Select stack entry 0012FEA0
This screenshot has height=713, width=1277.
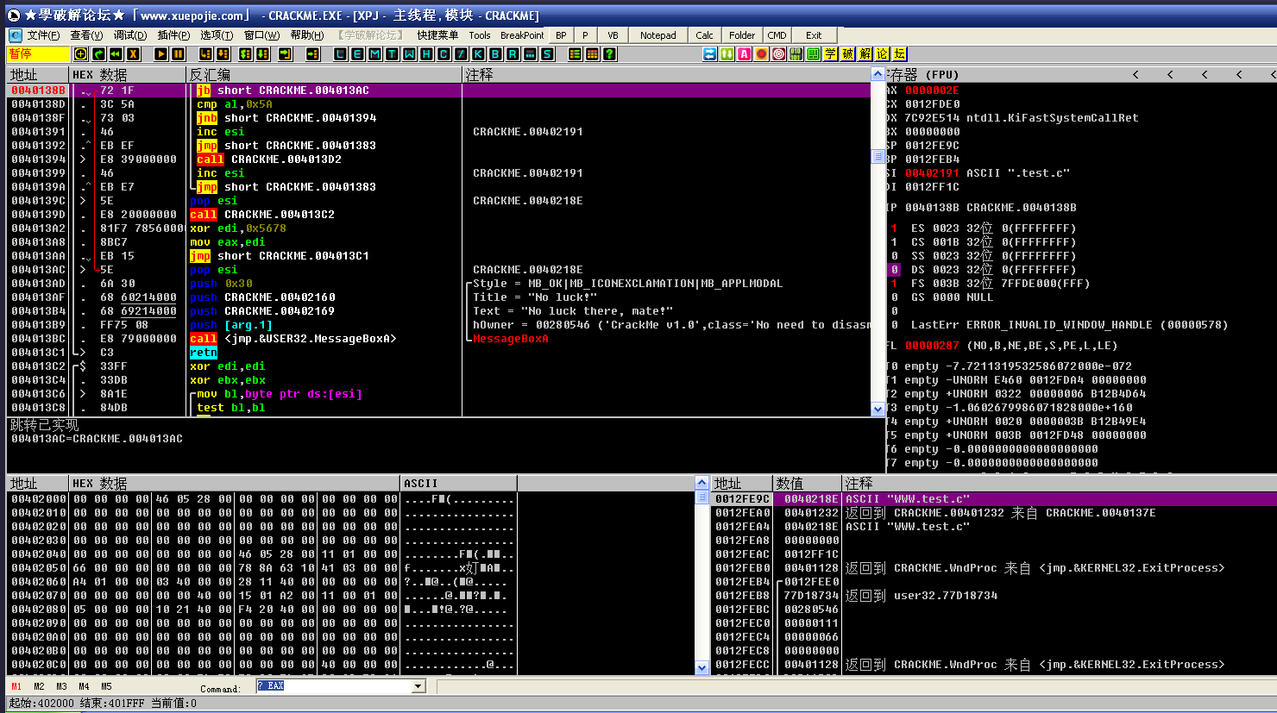pyautogui.click(x=995, y=513)
